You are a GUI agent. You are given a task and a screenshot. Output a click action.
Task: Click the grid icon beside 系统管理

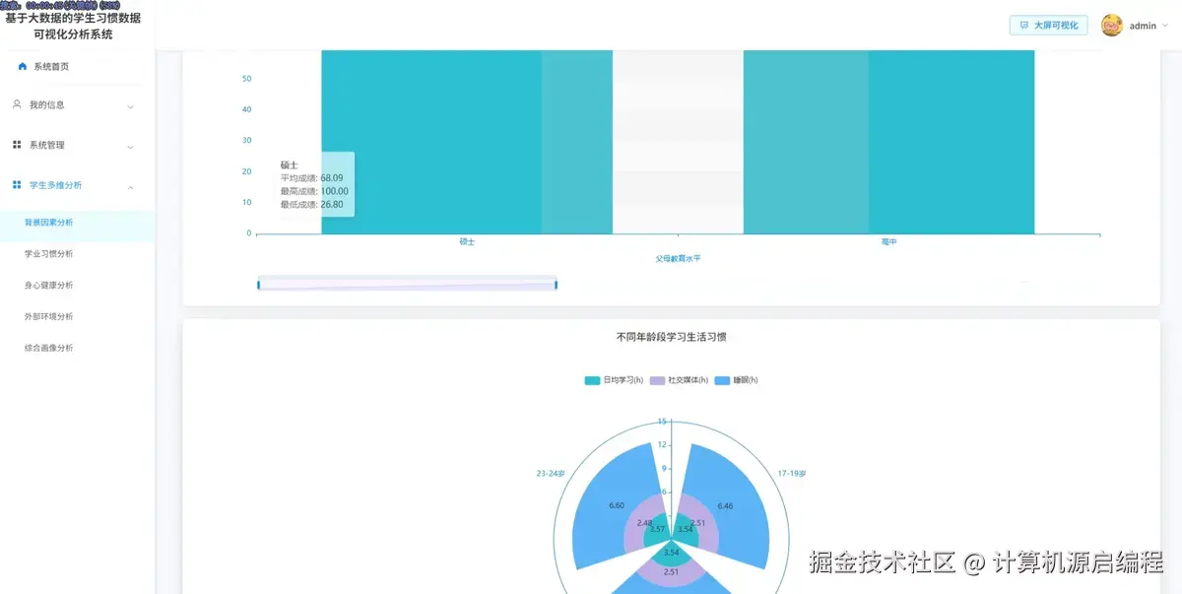point(17,145)
